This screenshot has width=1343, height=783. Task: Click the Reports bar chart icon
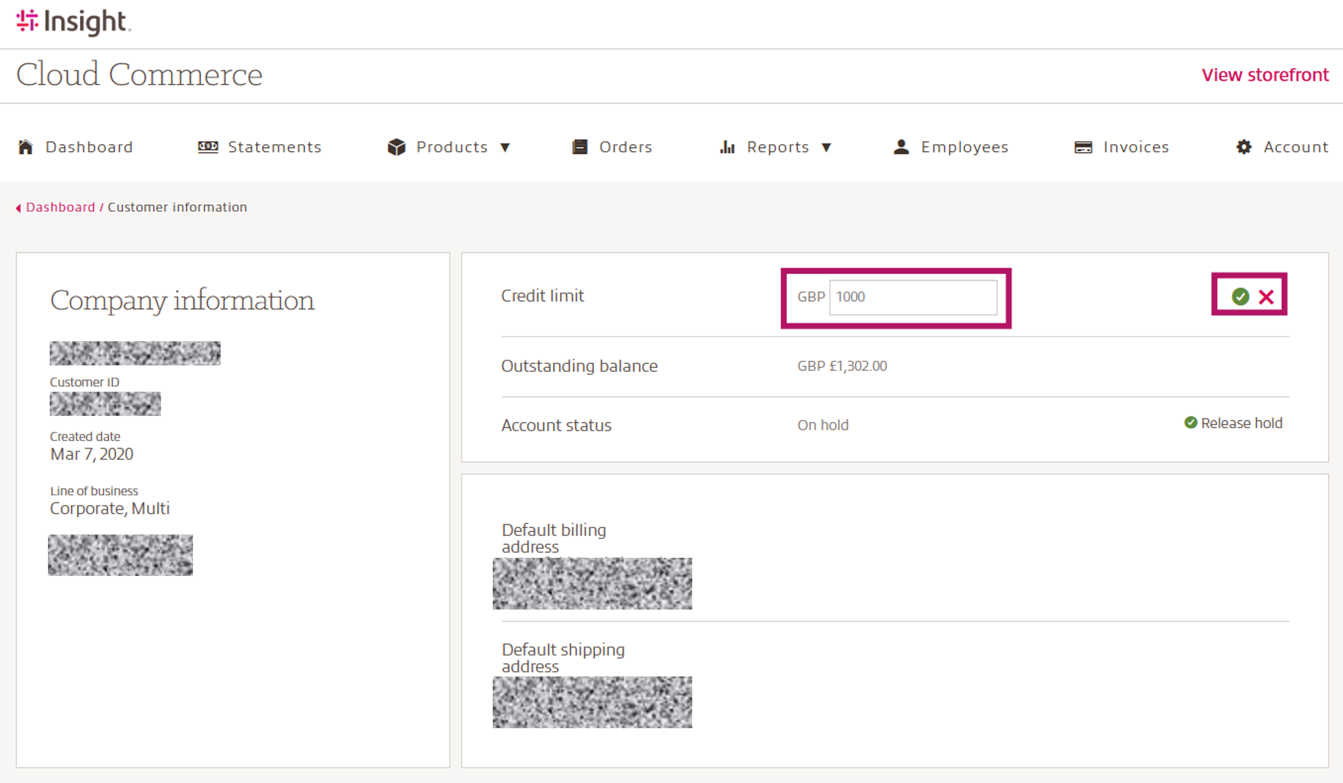coord(727,147)
